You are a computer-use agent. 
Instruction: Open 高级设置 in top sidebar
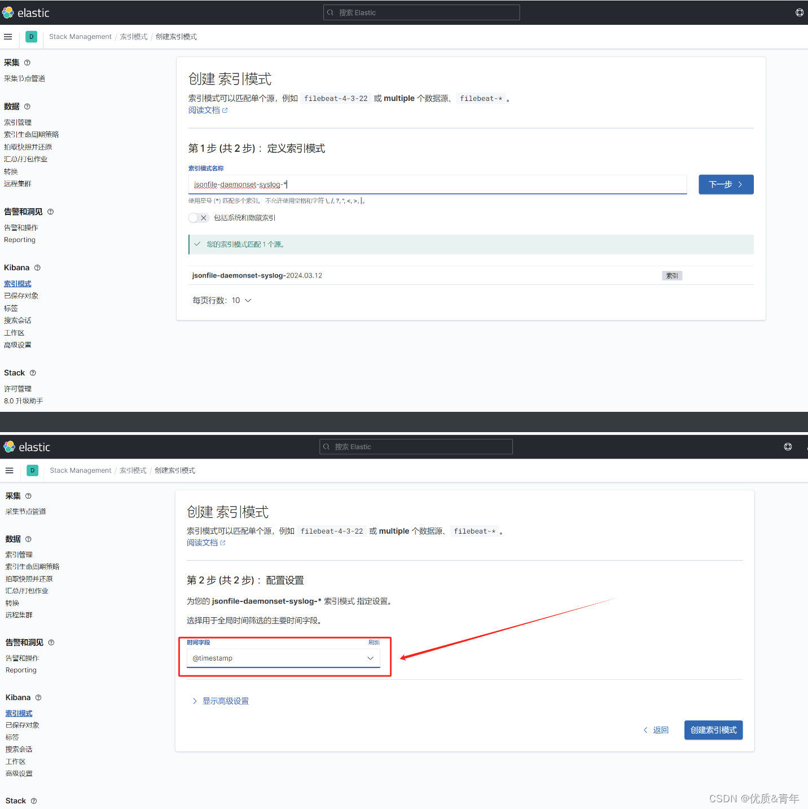click(17, 345)
